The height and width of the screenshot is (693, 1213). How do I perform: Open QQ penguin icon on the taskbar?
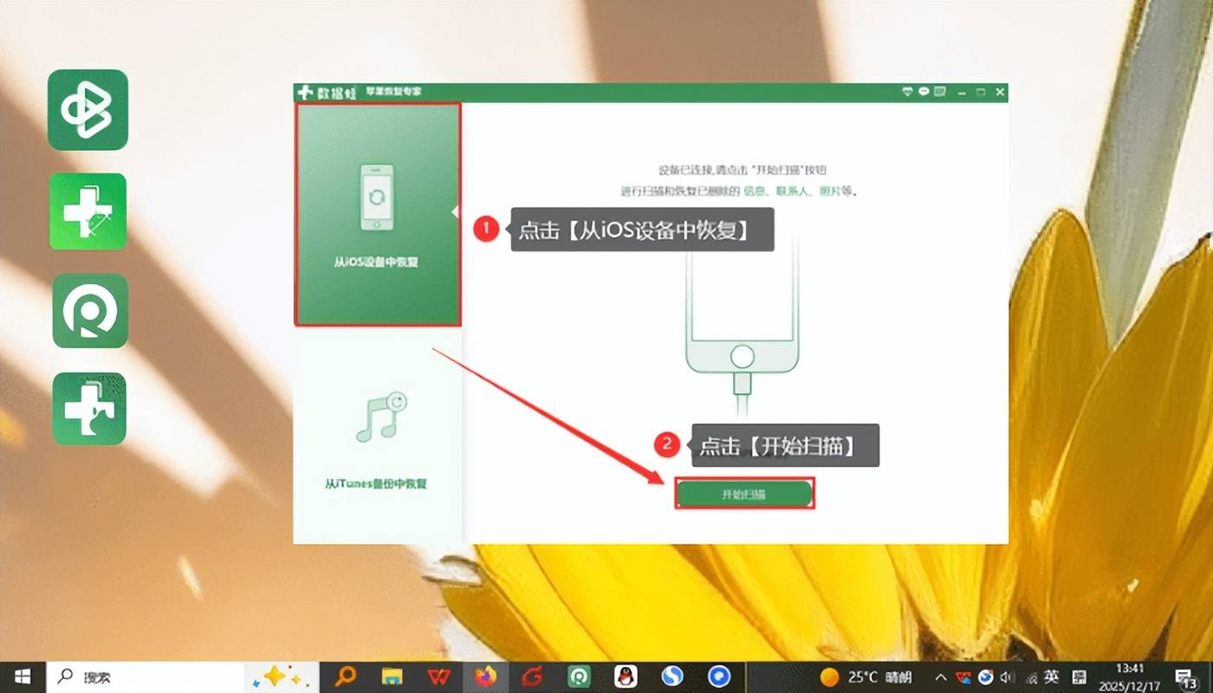pos(625,677)
